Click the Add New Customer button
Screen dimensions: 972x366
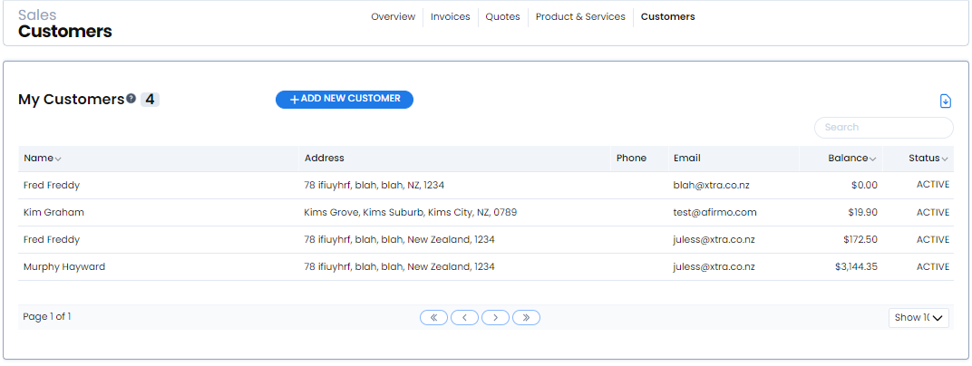[345, 99]
